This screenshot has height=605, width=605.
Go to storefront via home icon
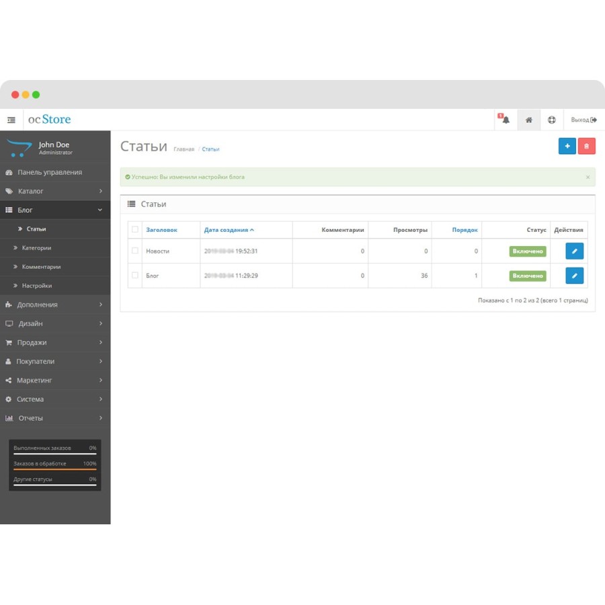pos(528,120)
